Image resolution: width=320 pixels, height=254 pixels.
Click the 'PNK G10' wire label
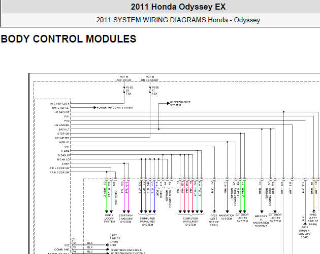coord(226,187)
